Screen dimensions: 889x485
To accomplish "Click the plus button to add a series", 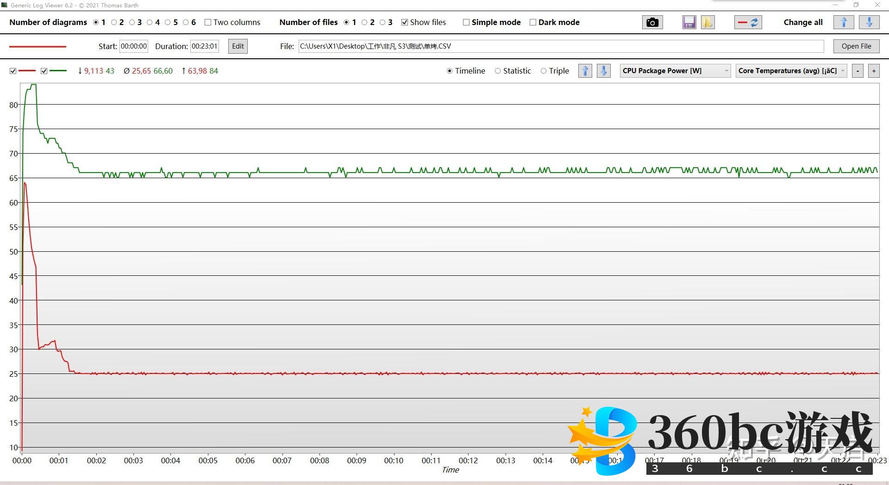I will coord(874,71).
